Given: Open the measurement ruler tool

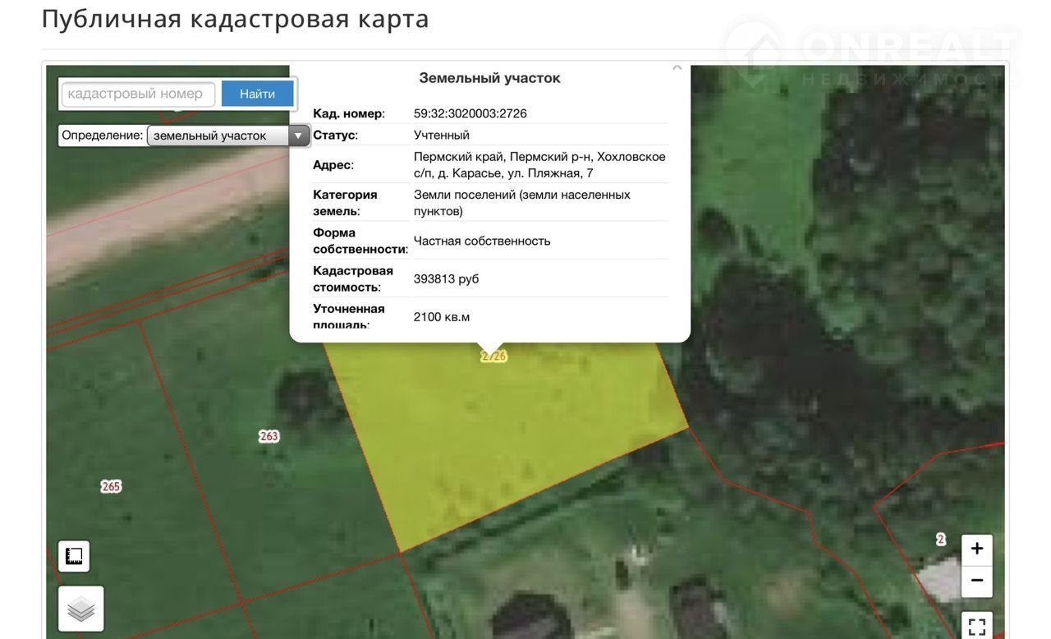Looking at the screenshot, I should 74,556.
